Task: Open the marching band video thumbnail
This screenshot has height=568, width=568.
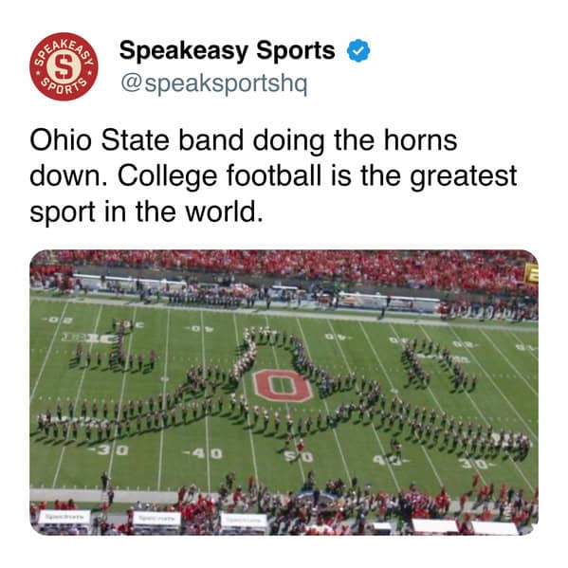Action: coord(284,393)
